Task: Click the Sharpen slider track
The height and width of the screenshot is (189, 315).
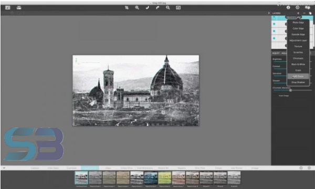Action: click(x=280, y=83)
